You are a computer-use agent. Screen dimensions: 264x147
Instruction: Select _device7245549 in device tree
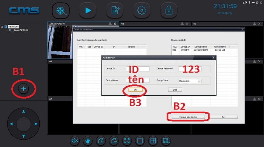pos(20,30)
